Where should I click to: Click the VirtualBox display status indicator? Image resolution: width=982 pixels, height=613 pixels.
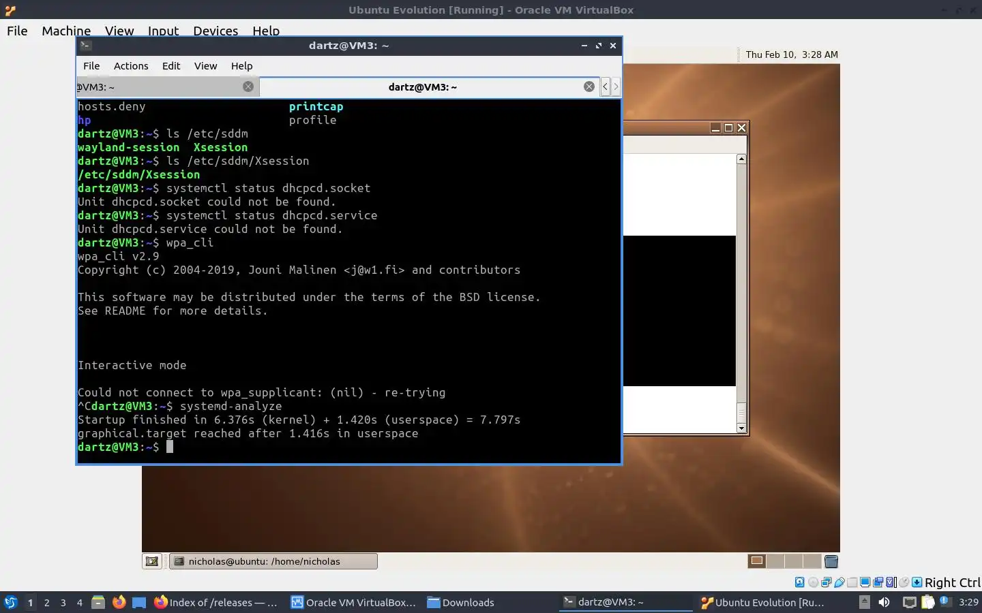[x=865, y=582]
